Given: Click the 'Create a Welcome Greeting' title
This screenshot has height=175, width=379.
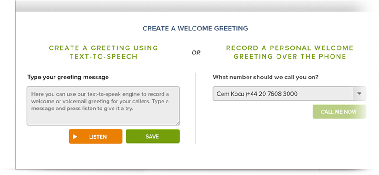Looking at the screenshot, I should (195, 29).
